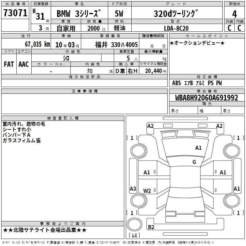Select the 検査員記入欄 header
The image size is (246, 246).
pos(63,118)
